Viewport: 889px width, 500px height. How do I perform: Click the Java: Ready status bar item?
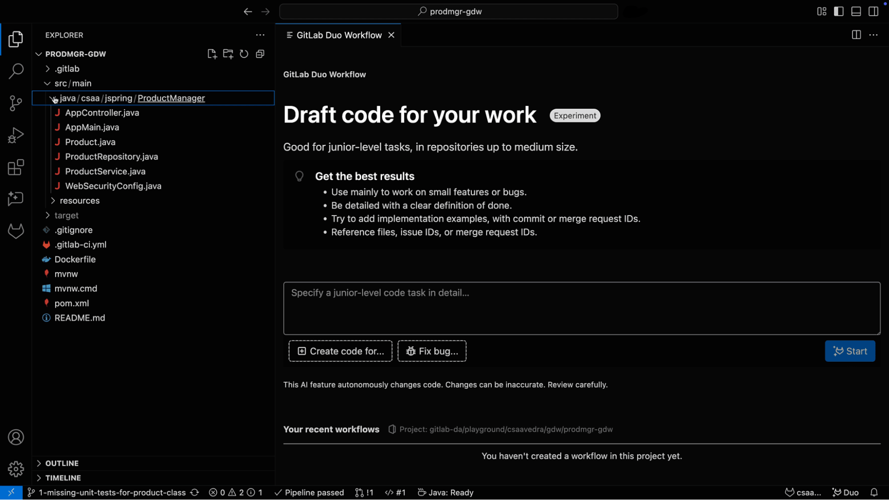click(445, 492)
